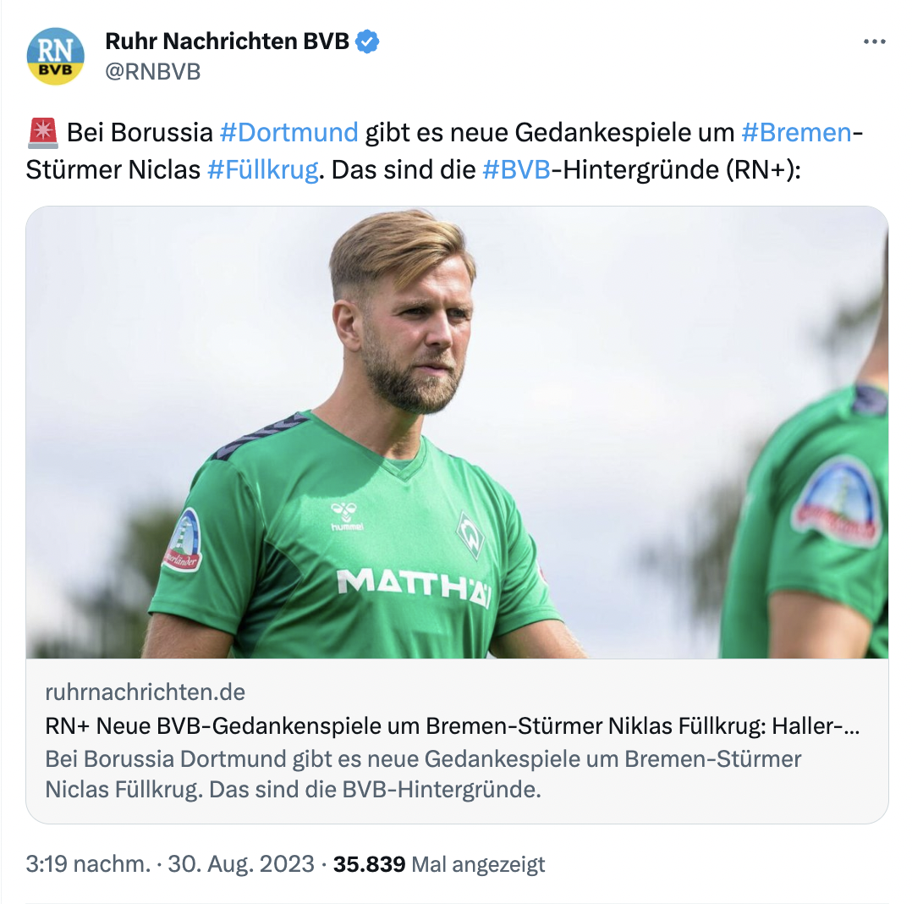Viewport: 912px width, 904px height.
Task: Open the Ruhr Nachrichten BVB profile name
Action: coord(227,41)
